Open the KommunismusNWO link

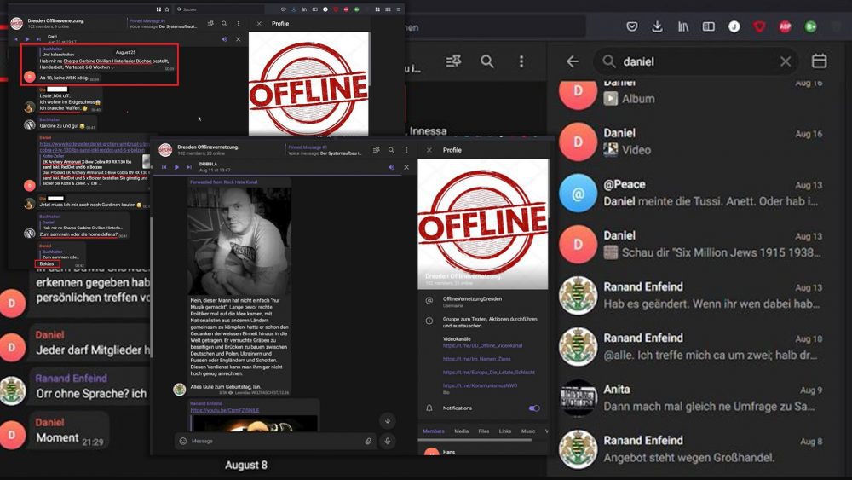tap(480, 385)
